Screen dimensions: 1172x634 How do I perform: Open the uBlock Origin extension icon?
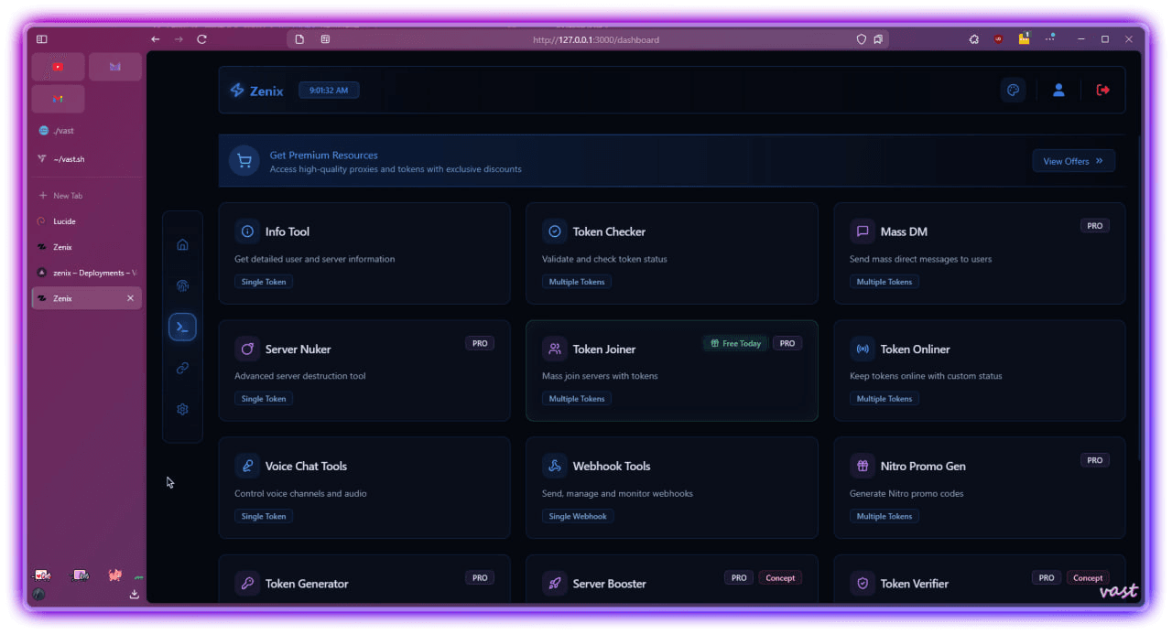999,39
